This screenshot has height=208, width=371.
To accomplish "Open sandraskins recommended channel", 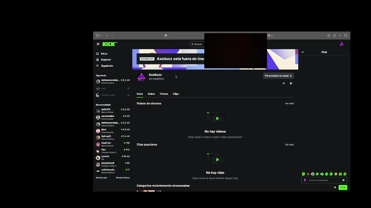I will click(113, 117).
